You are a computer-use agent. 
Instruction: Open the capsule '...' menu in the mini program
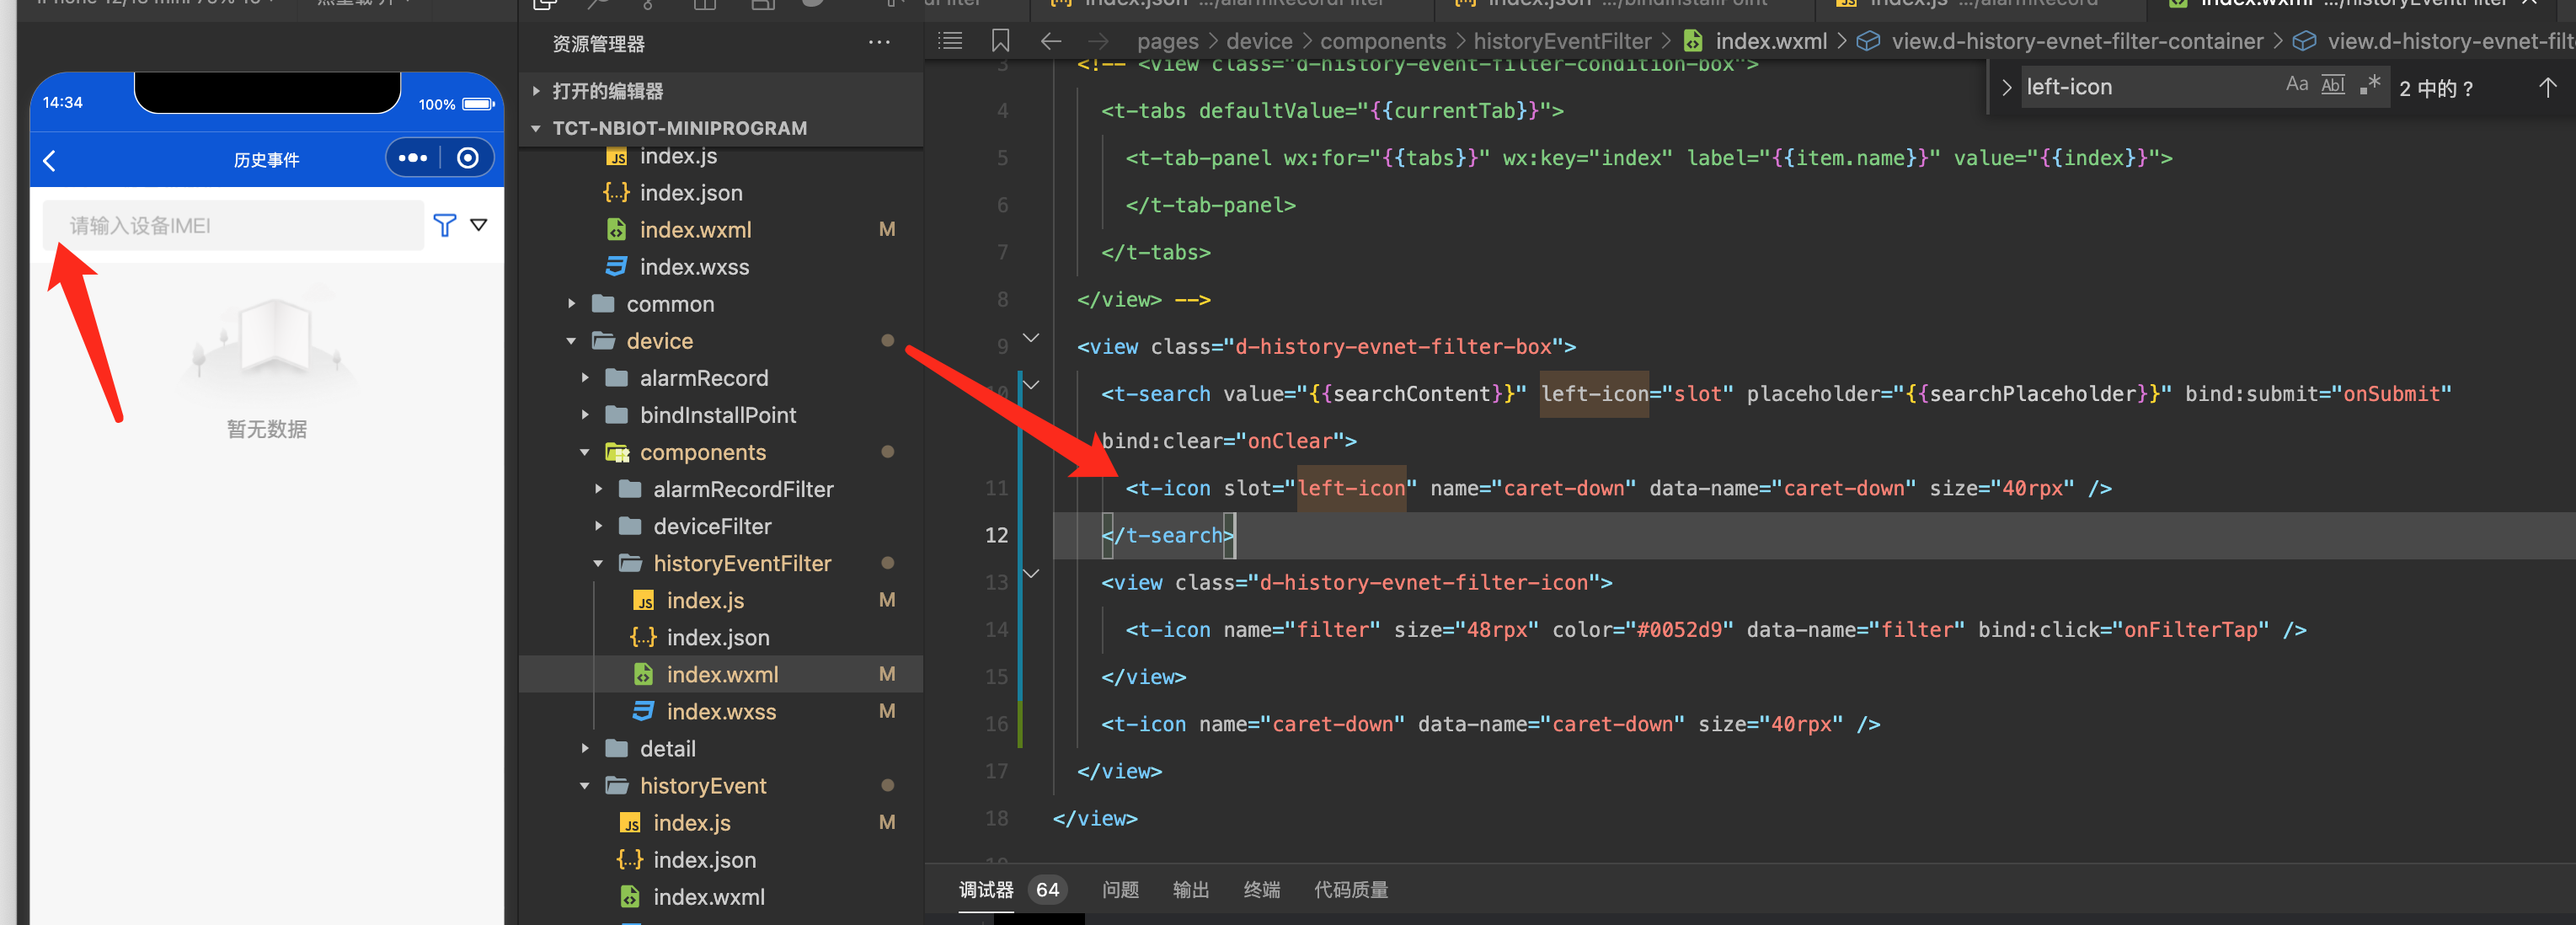pos(412,157)
